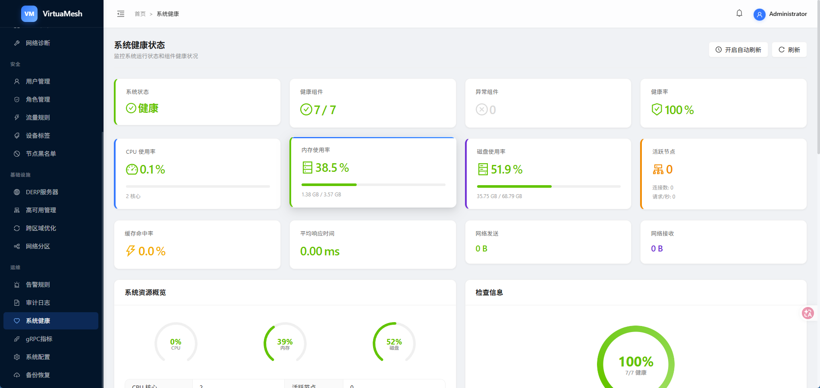Click the 首页 breadcrumb link
The image size is (820, 388).
point(140,14)
